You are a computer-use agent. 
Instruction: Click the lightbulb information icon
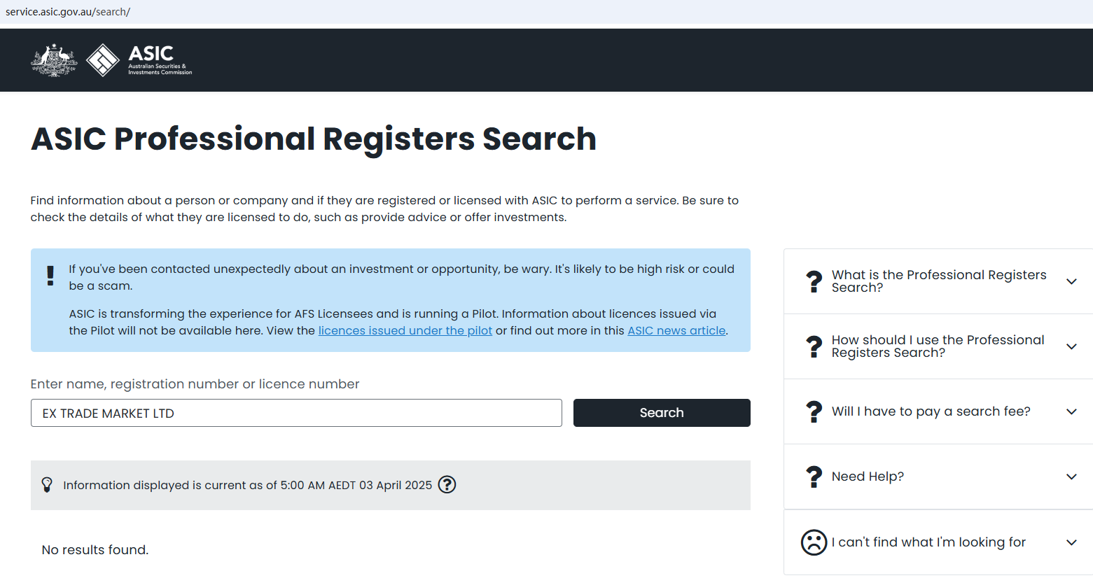point(47,484)
